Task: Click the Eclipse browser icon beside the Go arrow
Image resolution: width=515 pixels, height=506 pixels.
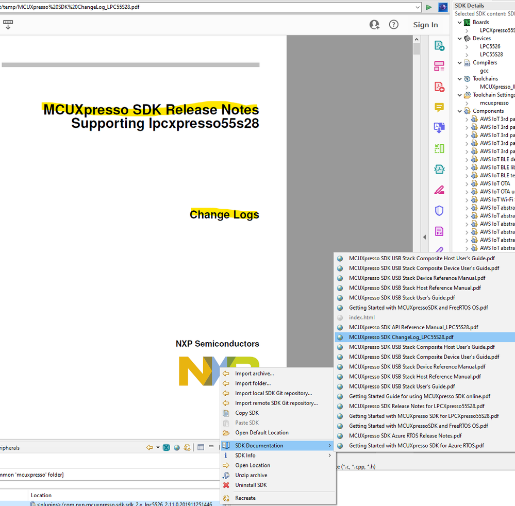Action: pos(443,7)
